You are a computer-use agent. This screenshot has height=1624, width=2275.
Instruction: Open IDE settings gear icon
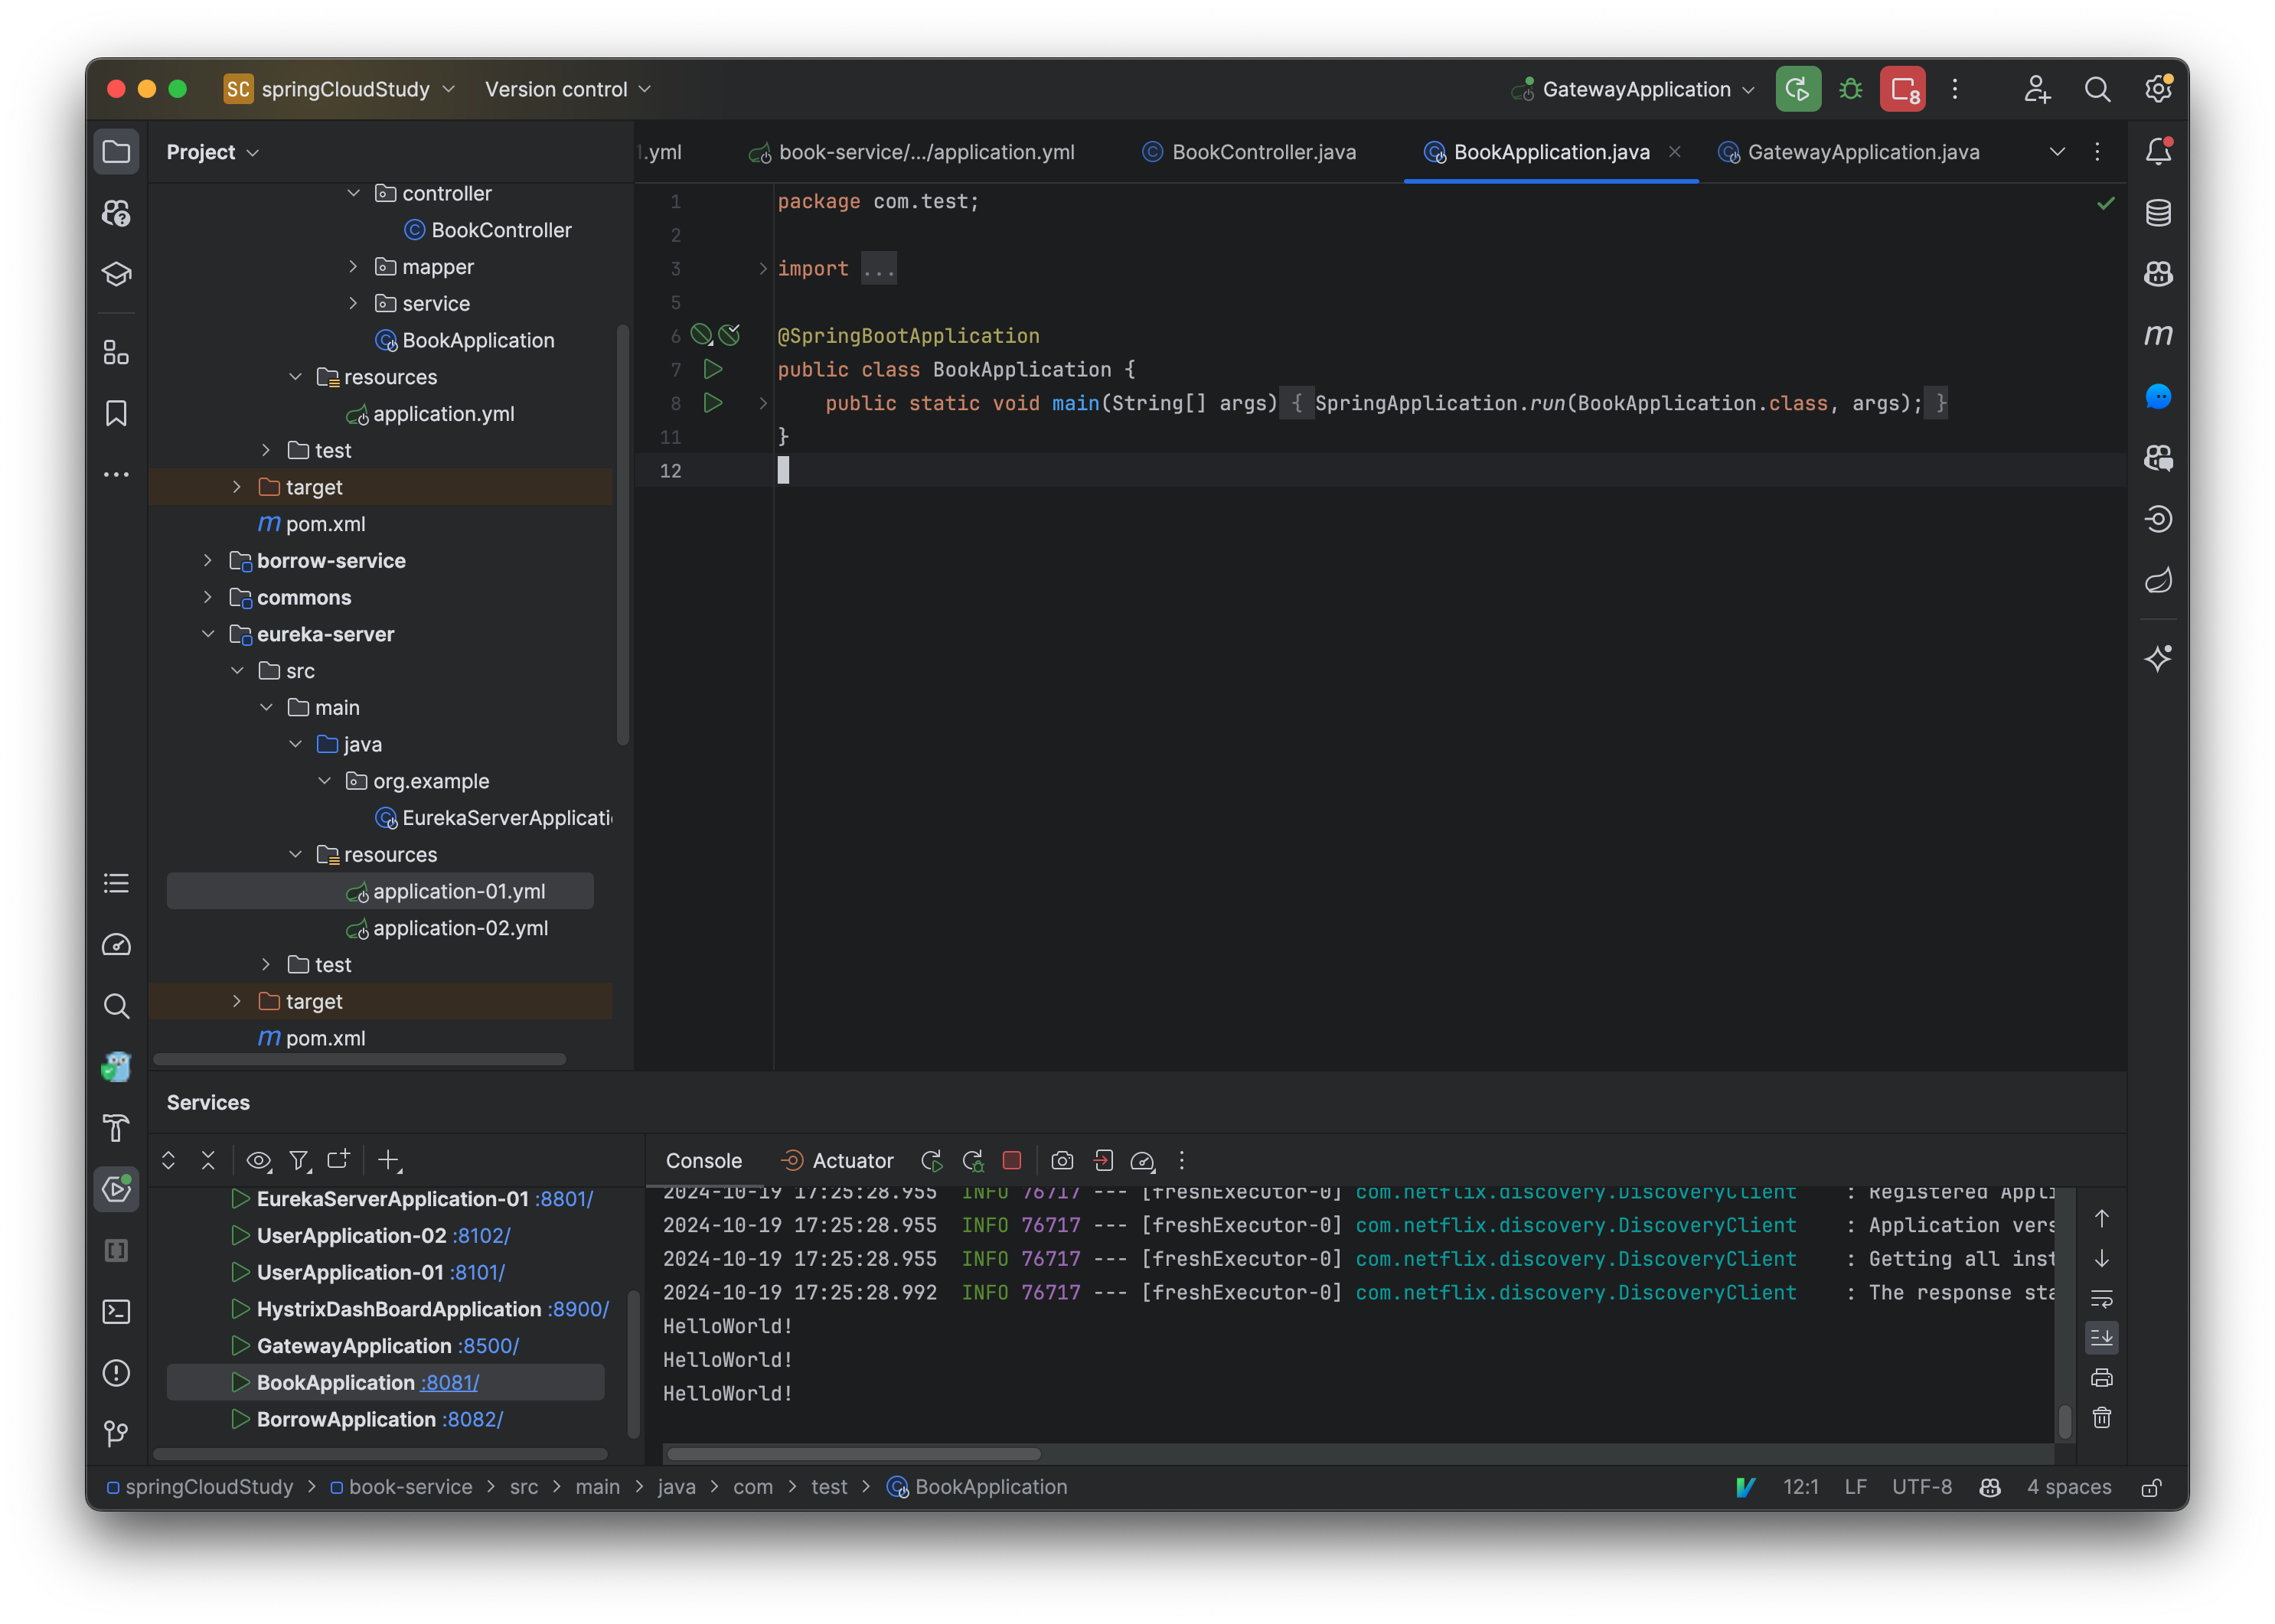click(2158, 89)
